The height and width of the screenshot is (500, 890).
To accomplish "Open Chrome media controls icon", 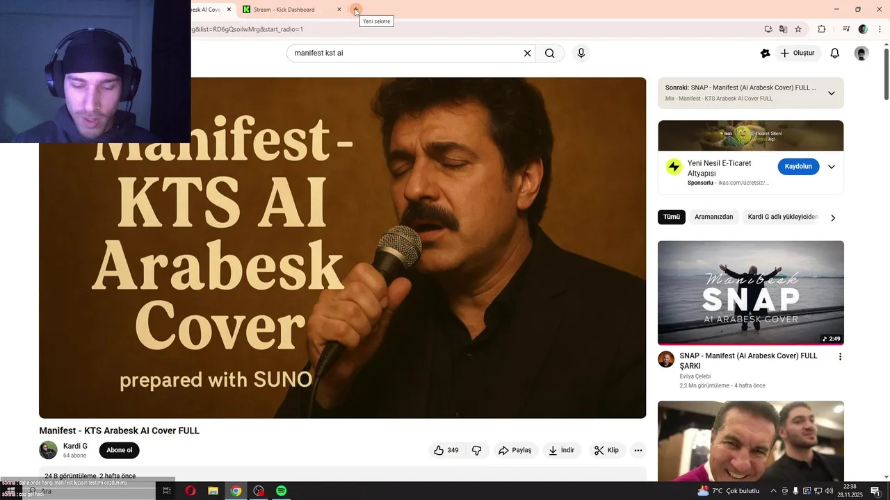I will 846,29.
